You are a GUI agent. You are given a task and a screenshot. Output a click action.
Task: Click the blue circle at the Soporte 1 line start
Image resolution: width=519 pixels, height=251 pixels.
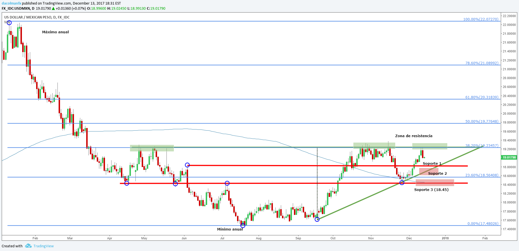coord(187,165)
